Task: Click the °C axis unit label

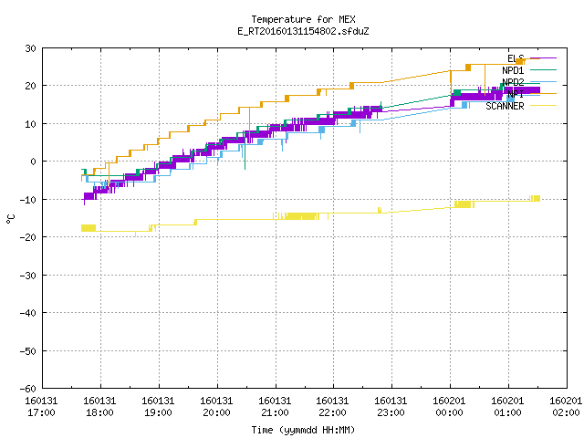Action: point(10,219)
